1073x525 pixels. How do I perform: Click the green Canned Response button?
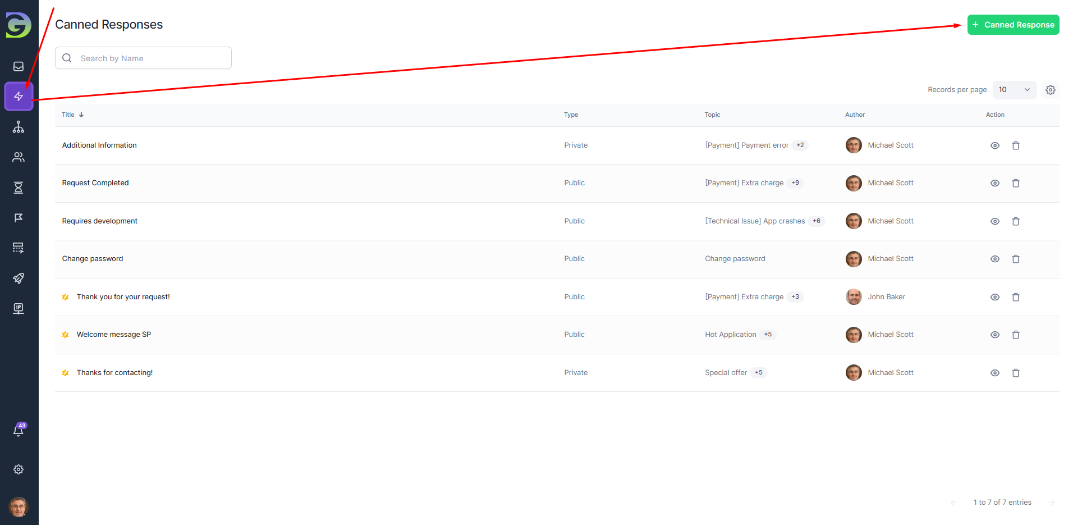(x=1013, y=25)
